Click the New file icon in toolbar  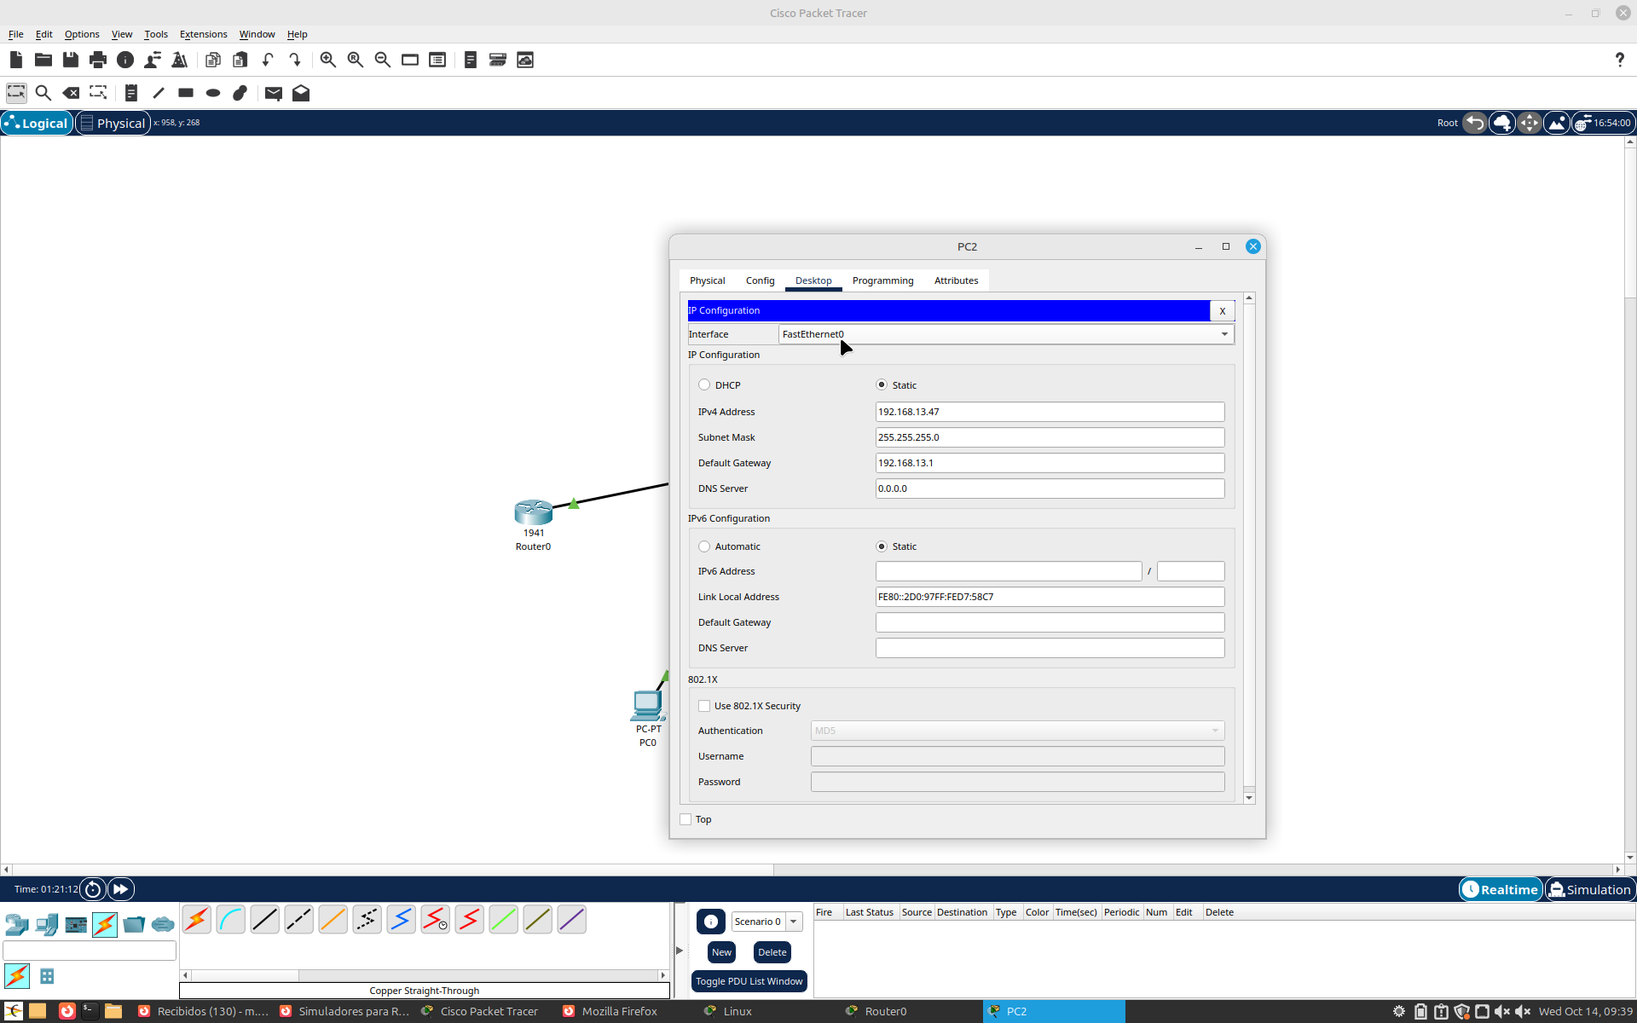pos(16,60)
